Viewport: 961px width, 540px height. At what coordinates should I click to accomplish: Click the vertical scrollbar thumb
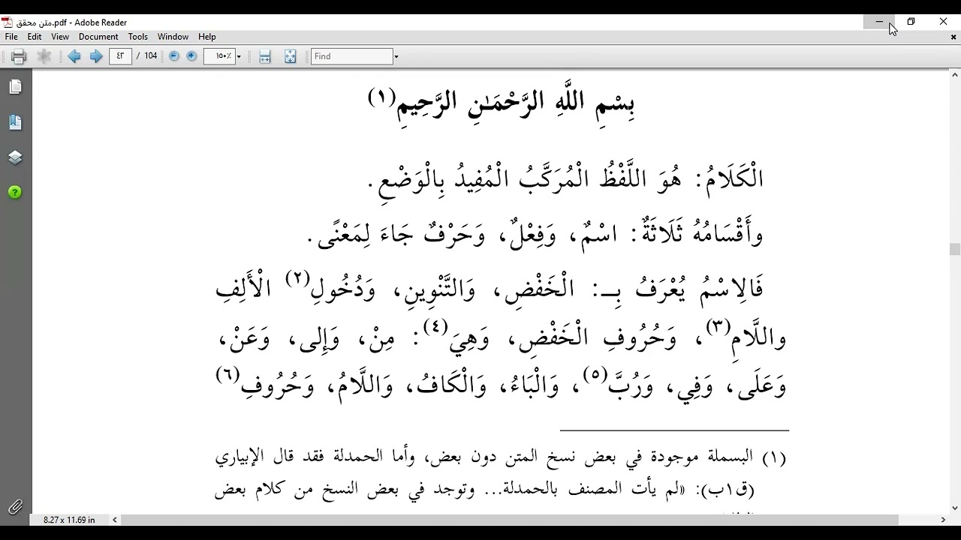[955, 250]
